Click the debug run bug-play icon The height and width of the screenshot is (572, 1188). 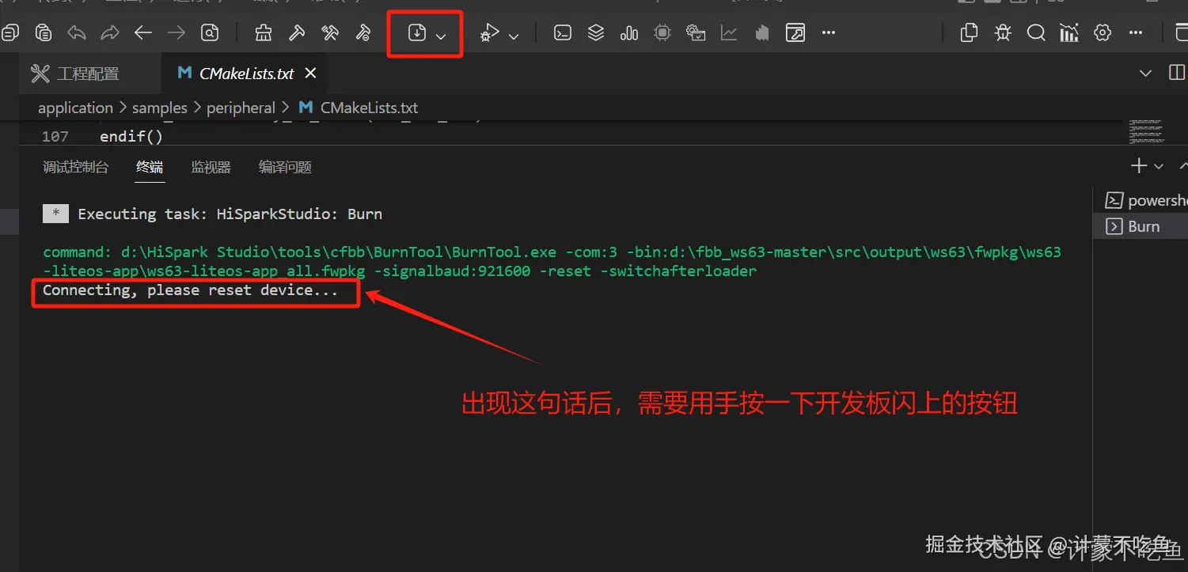pos(490,32)
